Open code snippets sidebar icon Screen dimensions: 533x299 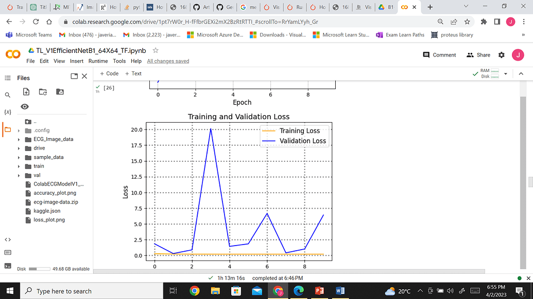coord(8,240)
